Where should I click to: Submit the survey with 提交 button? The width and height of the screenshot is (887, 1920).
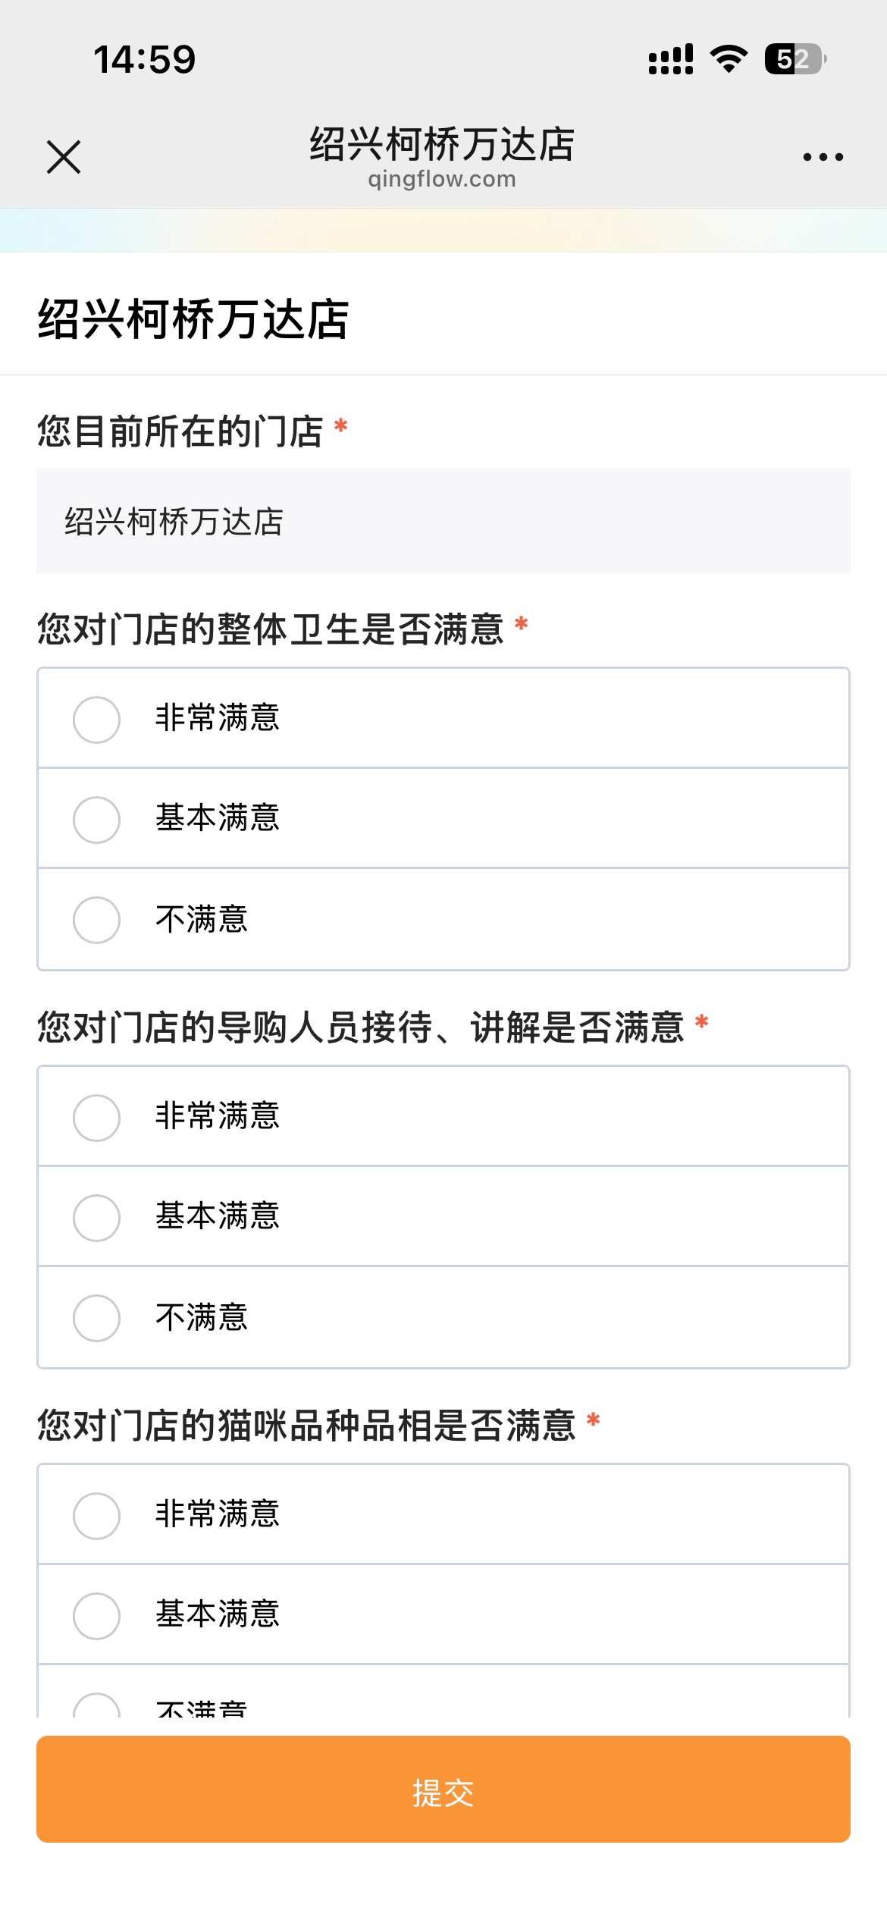tap(443, 1790)
